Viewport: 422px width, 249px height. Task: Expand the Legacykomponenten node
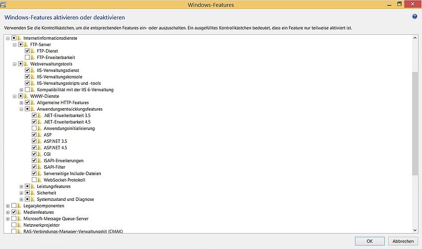pyautogui.click(x=8, y=206)
